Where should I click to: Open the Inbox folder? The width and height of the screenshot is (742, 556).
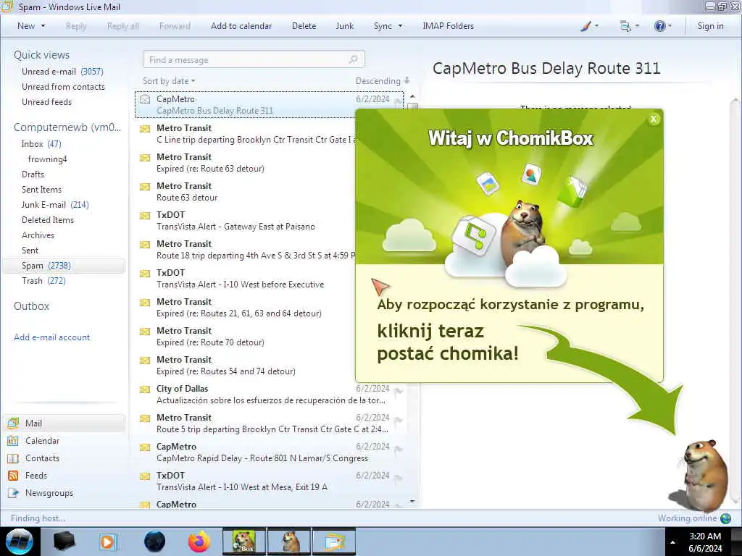[x=41, y=144]
